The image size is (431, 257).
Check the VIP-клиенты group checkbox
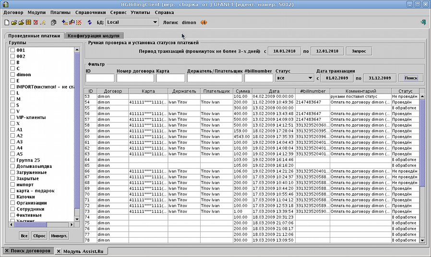13,117
